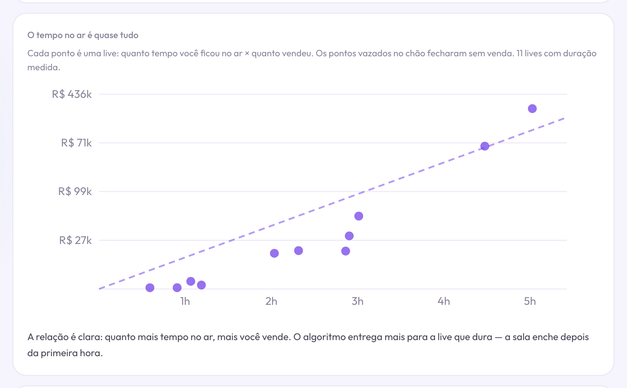The image size is (627, 388).
Task: Select the data point between 2h and 3h labels
Action: 298,251
